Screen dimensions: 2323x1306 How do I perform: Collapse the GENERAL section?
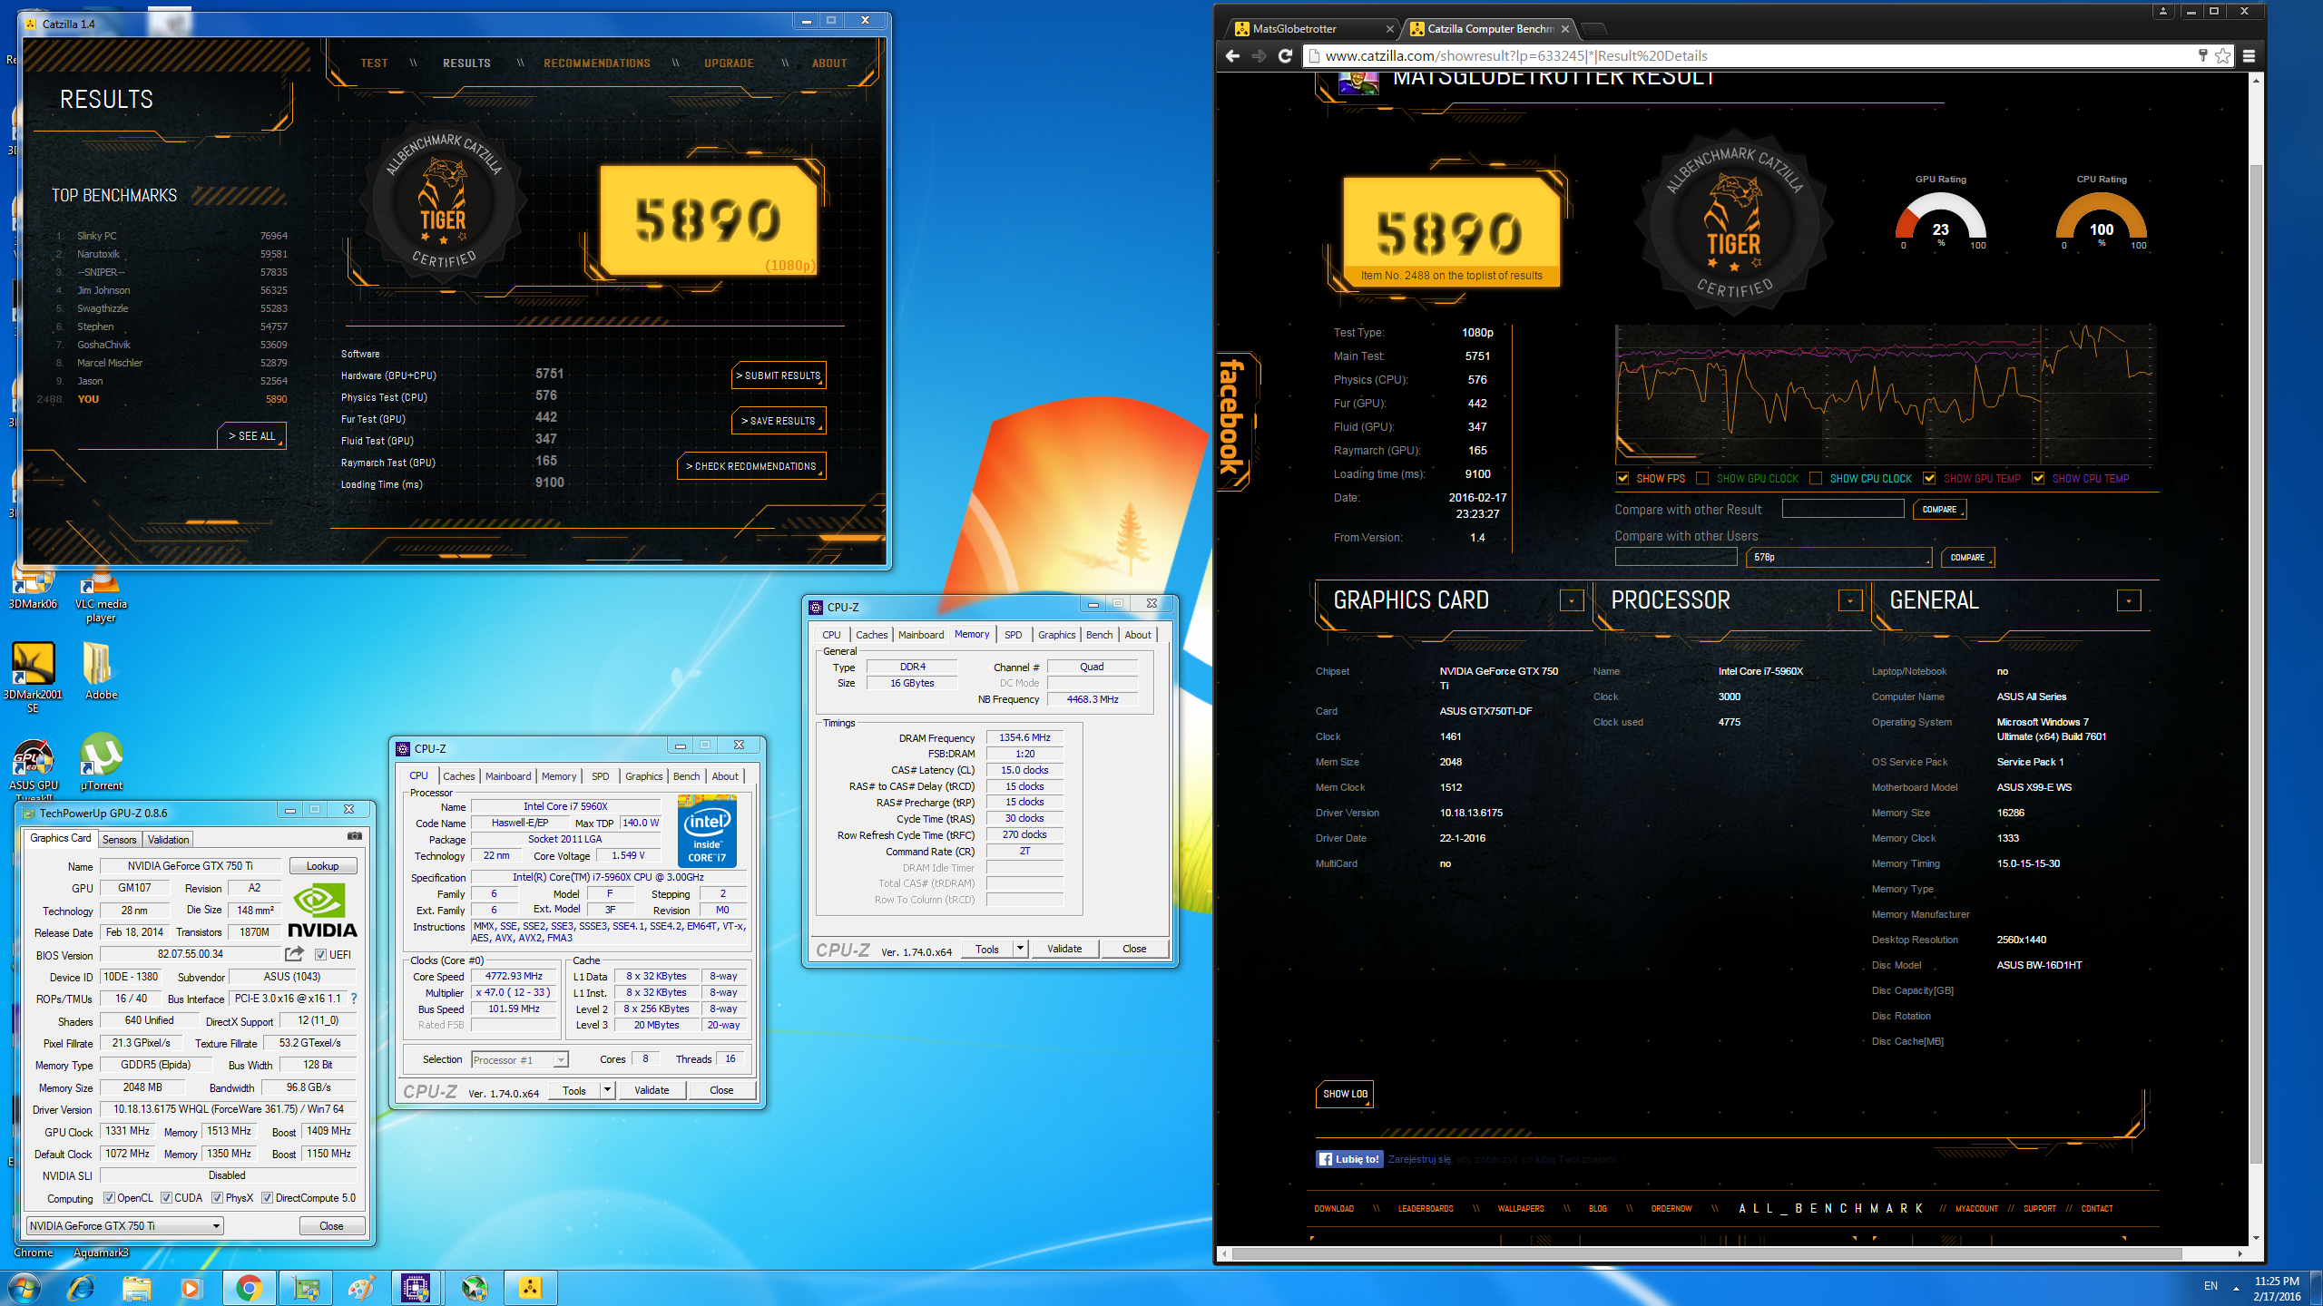2129,600
